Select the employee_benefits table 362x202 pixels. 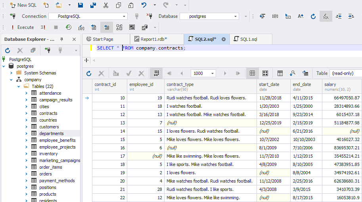pyautogui.click(x=57, y=140)
